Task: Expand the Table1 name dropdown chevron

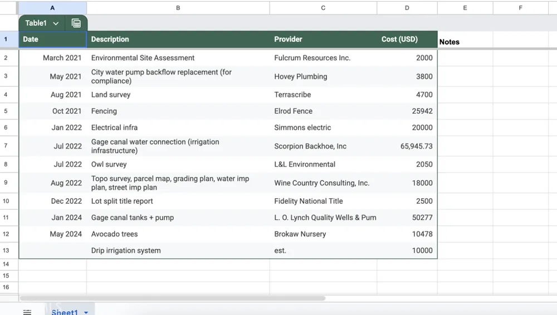Action: (x=56, y=23)
